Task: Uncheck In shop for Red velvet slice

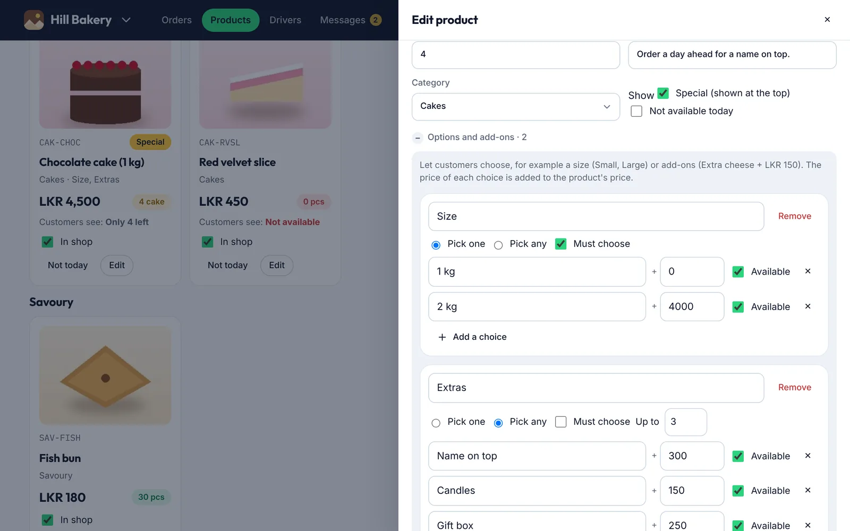Action: (x=208, y=242)
